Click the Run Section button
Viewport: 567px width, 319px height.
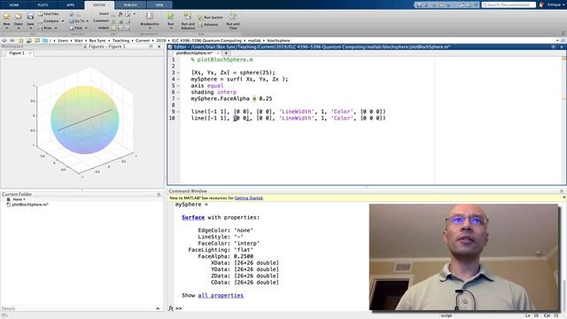click(x=211, y=18)
